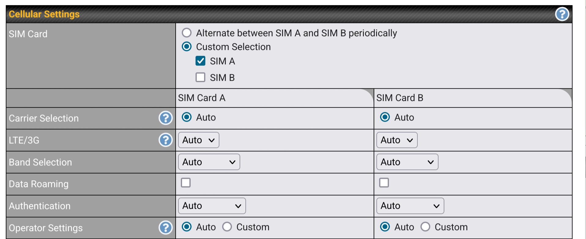Uncheck the SIM A checkbox
The height and width of the screenshot is (239, 586).
[200, 61]
